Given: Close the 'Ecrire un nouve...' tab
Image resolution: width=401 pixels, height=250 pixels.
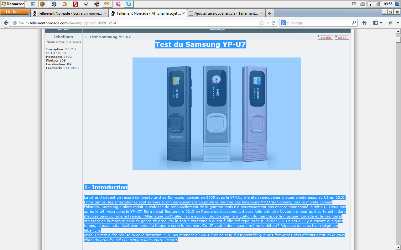Looking at the screenshot, I should [105, 13].
